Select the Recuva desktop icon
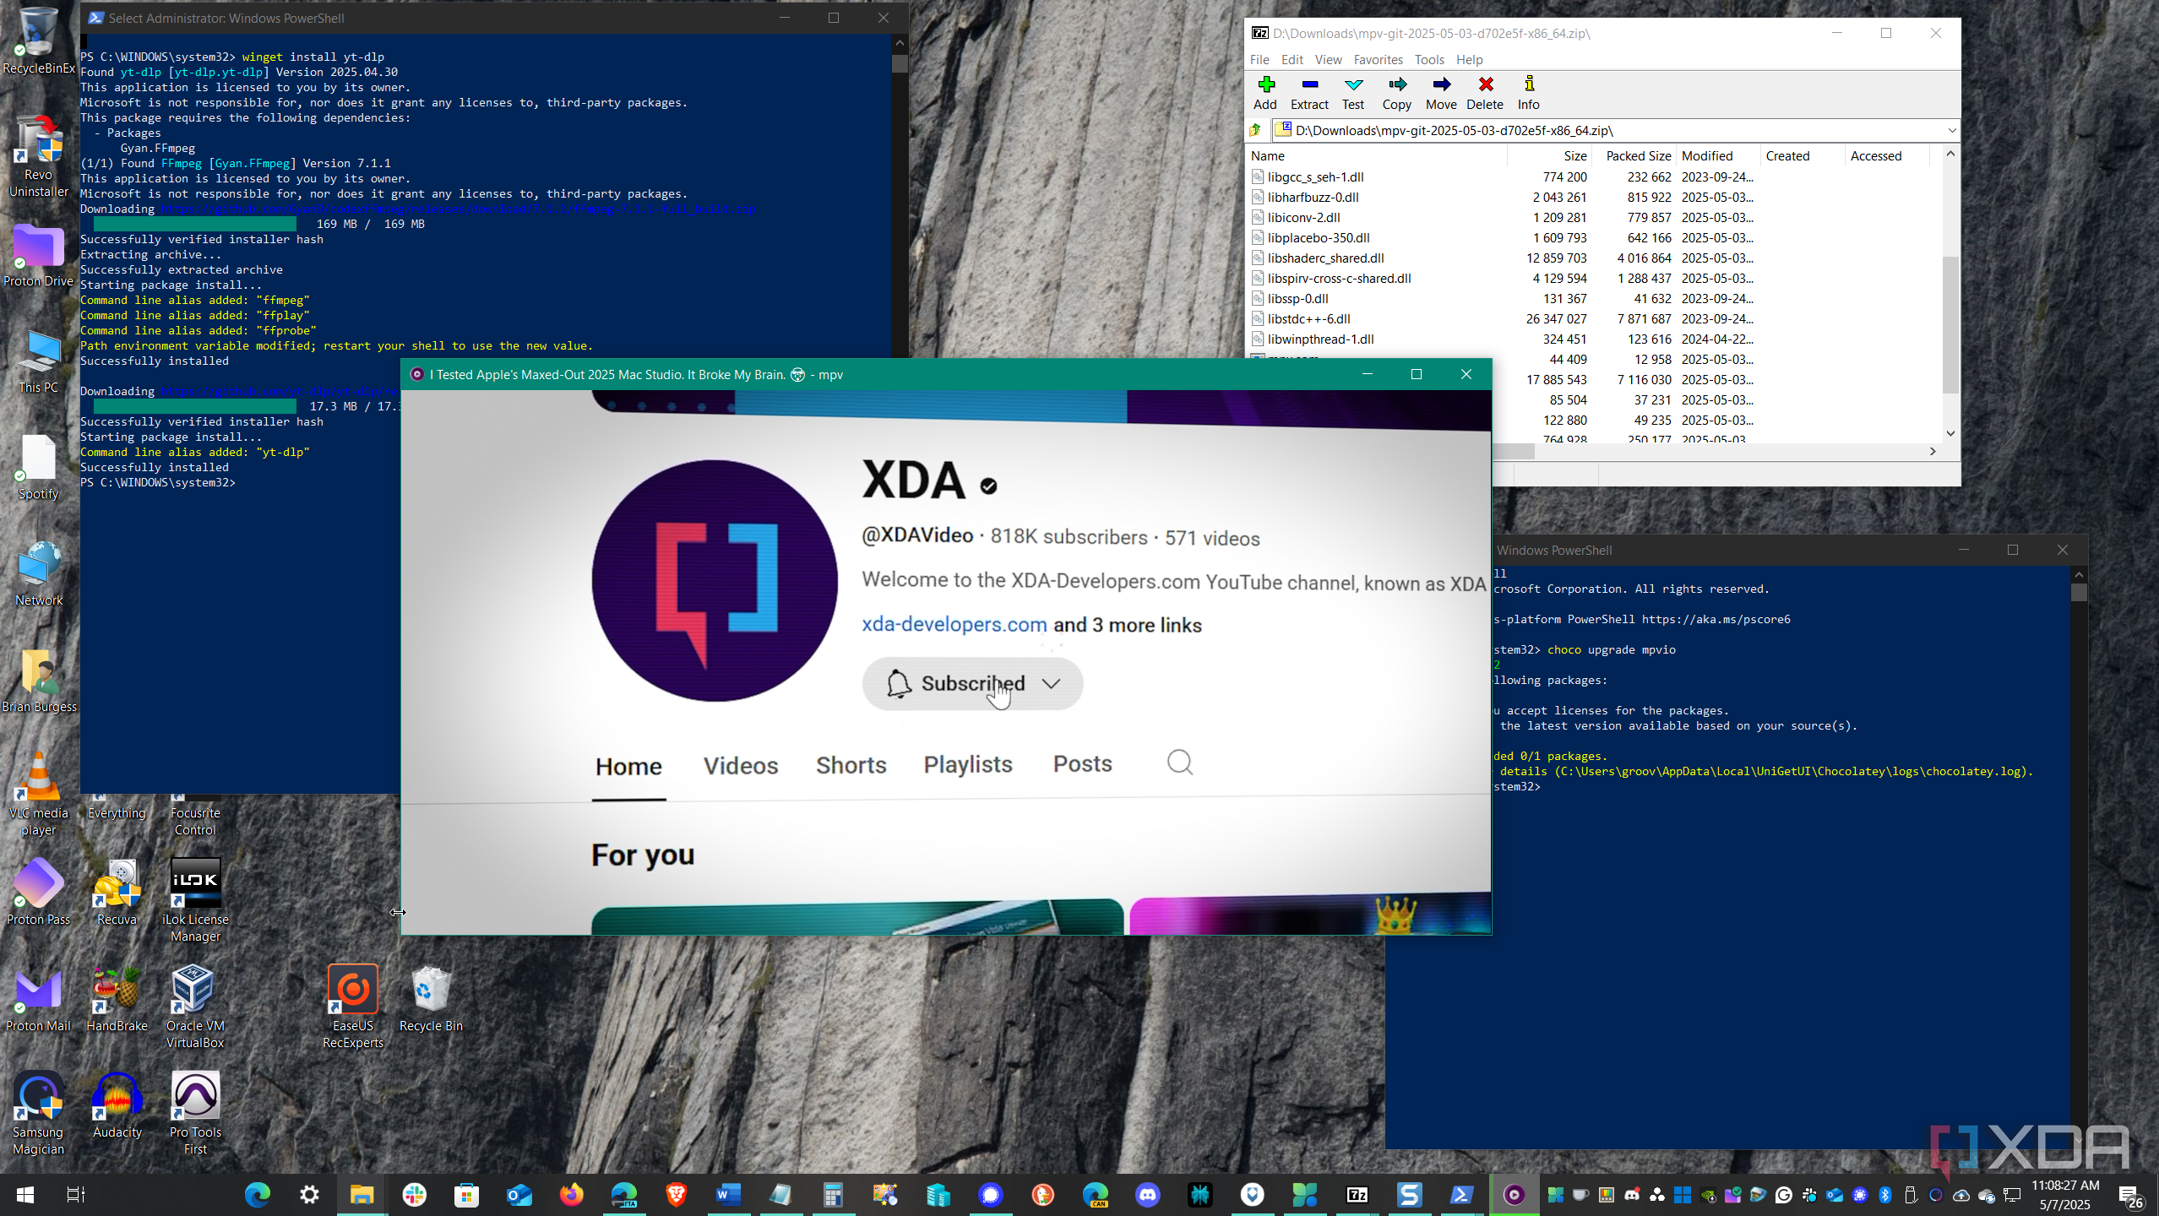2159x1216 pixels. [x=117, y=893]
